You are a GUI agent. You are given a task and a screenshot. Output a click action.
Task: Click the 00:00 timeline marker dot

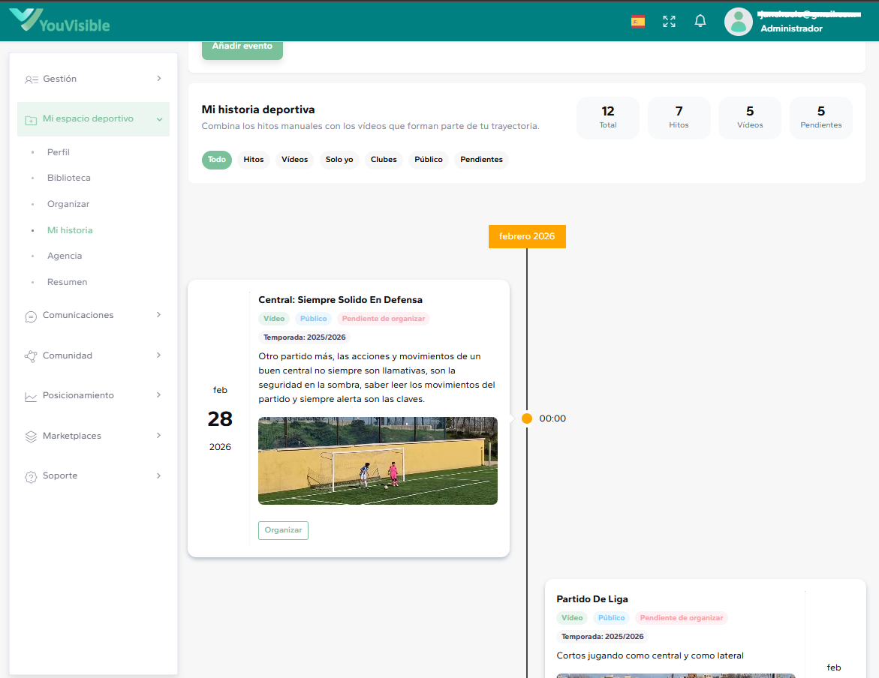coord(528,418)
